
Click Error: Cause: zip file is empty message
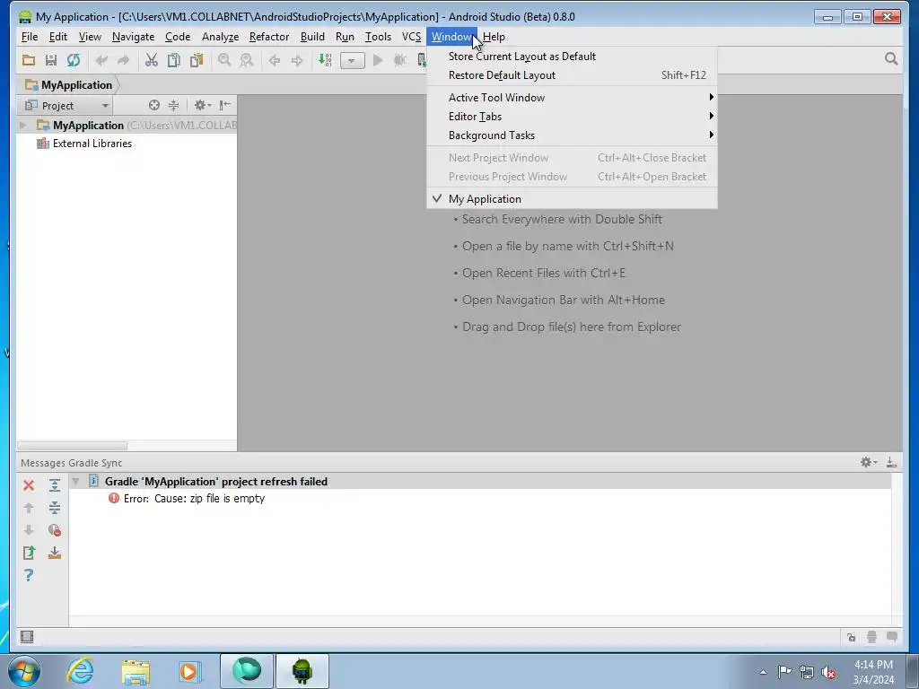click(x=194, y=499)
